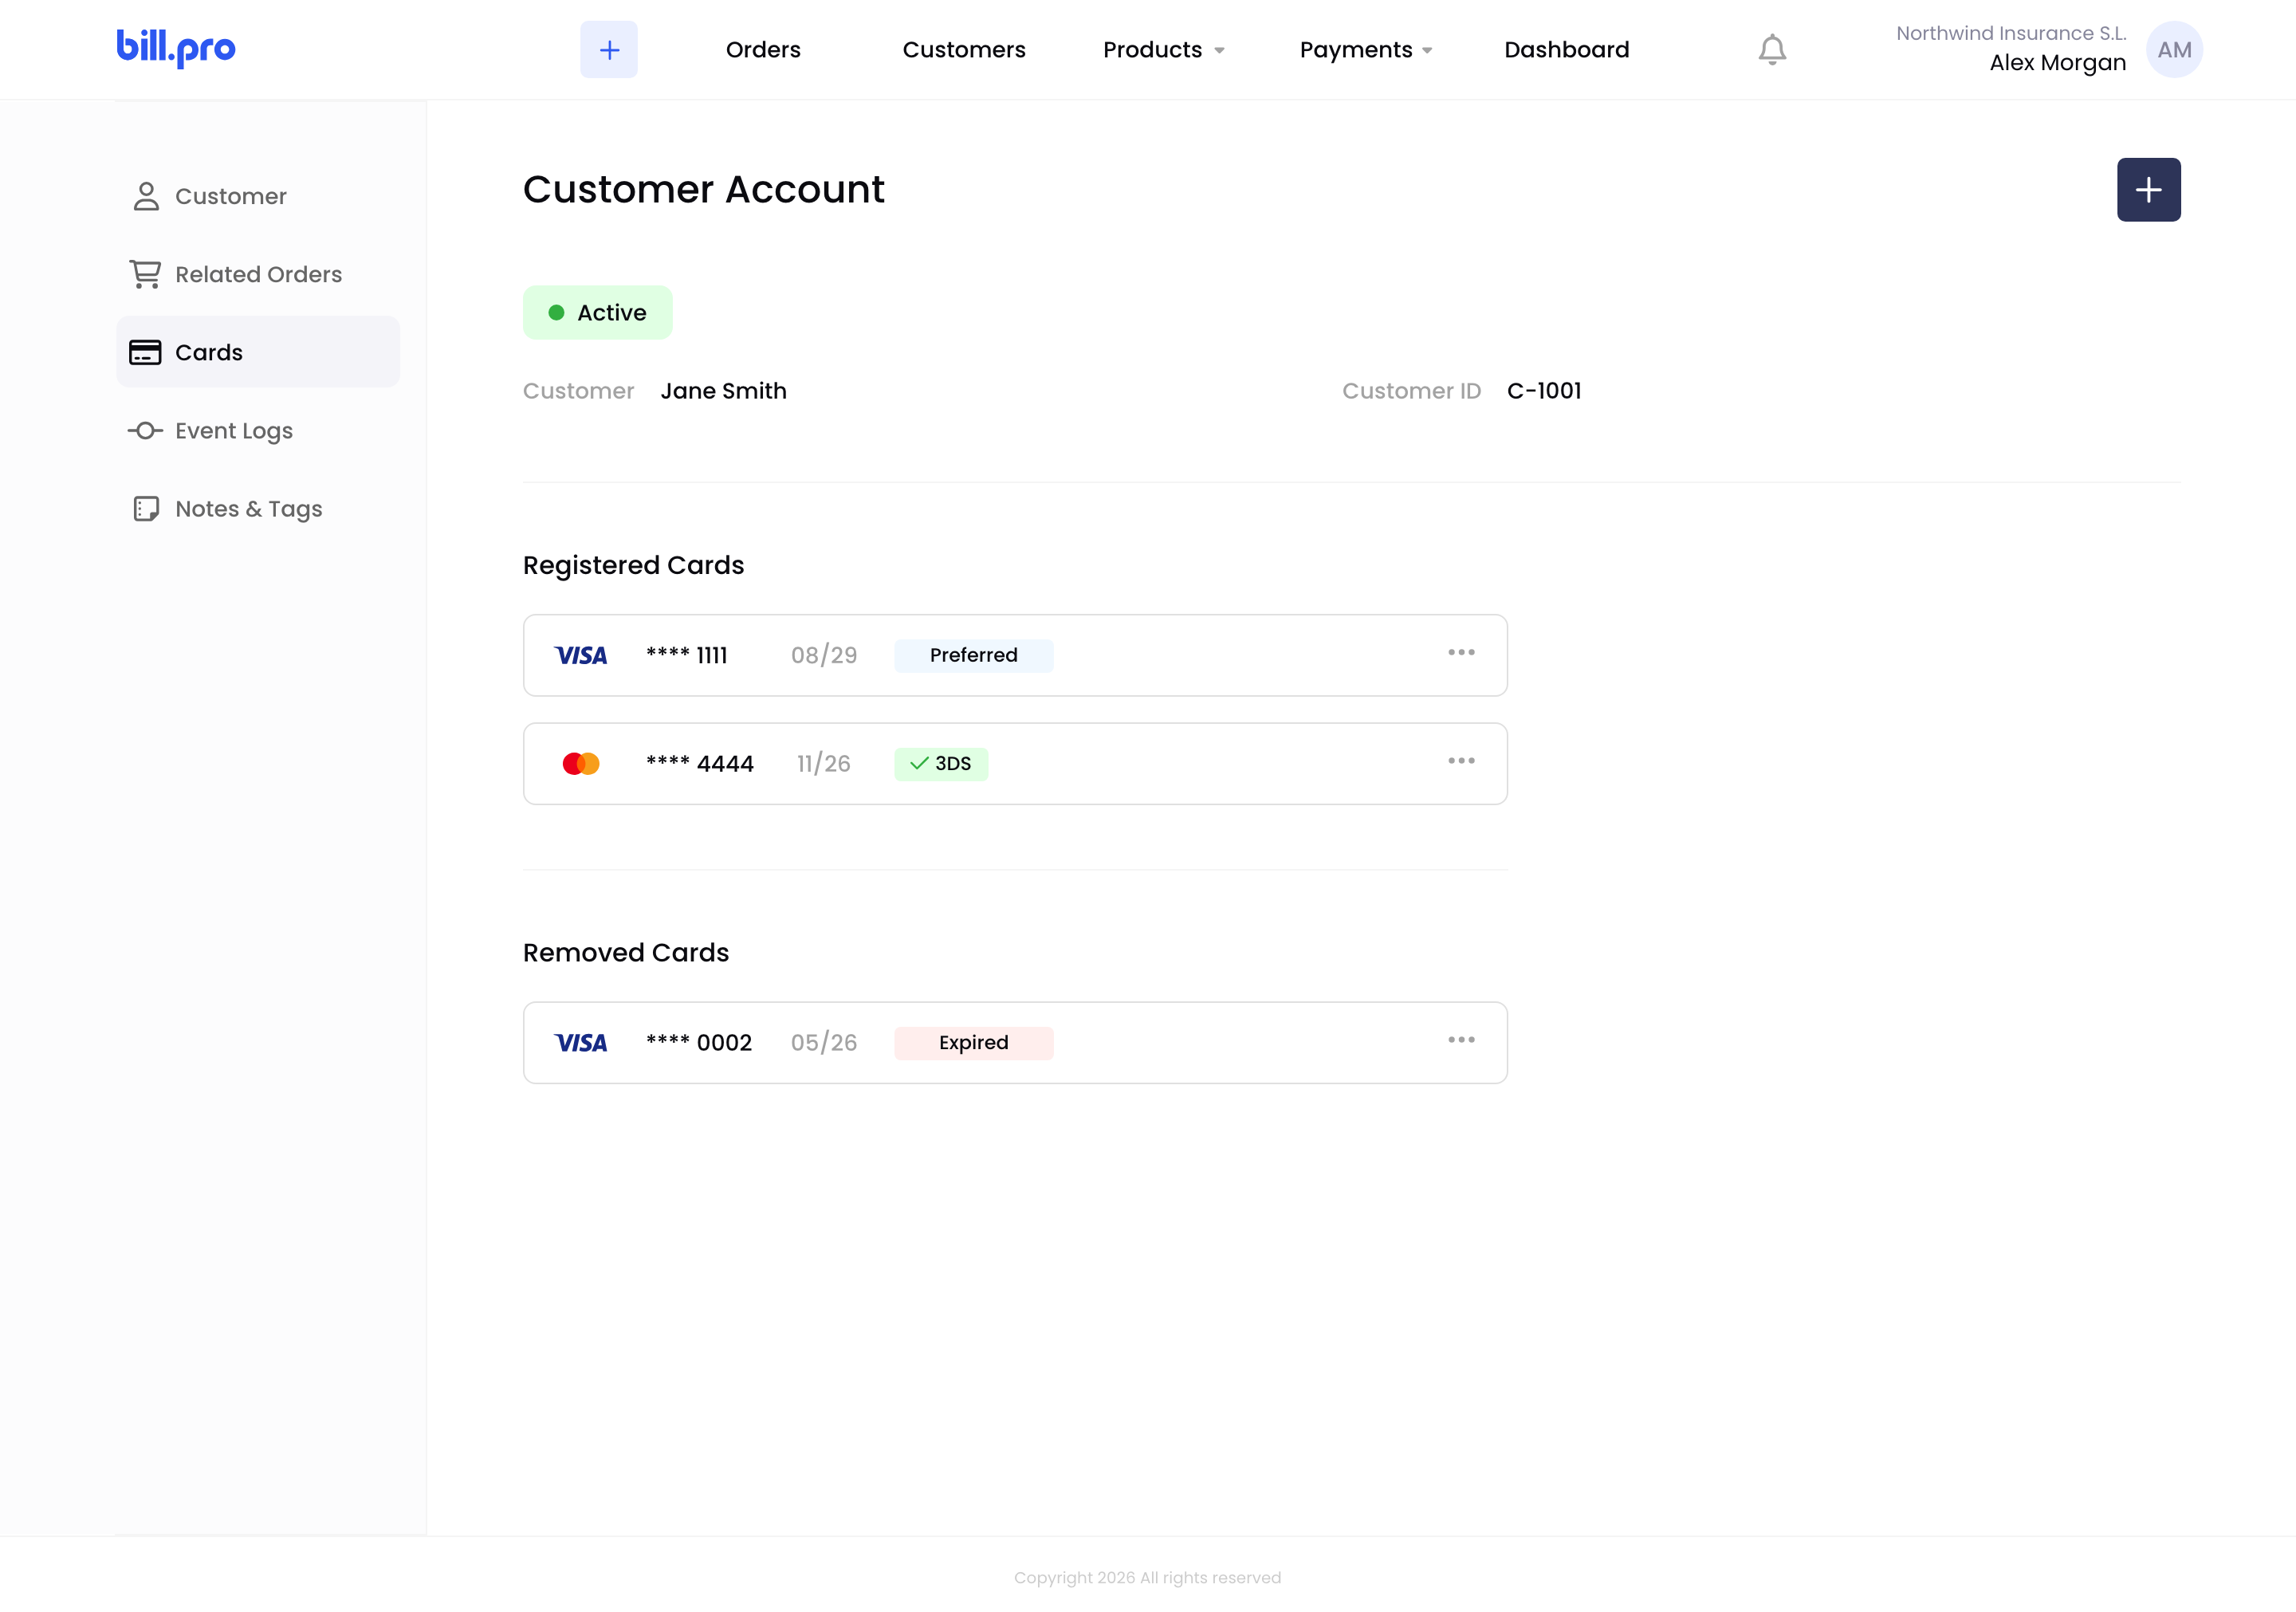Click the Customer Account page title
This screenshot has height=1612, width=2296.
(704, 190)
